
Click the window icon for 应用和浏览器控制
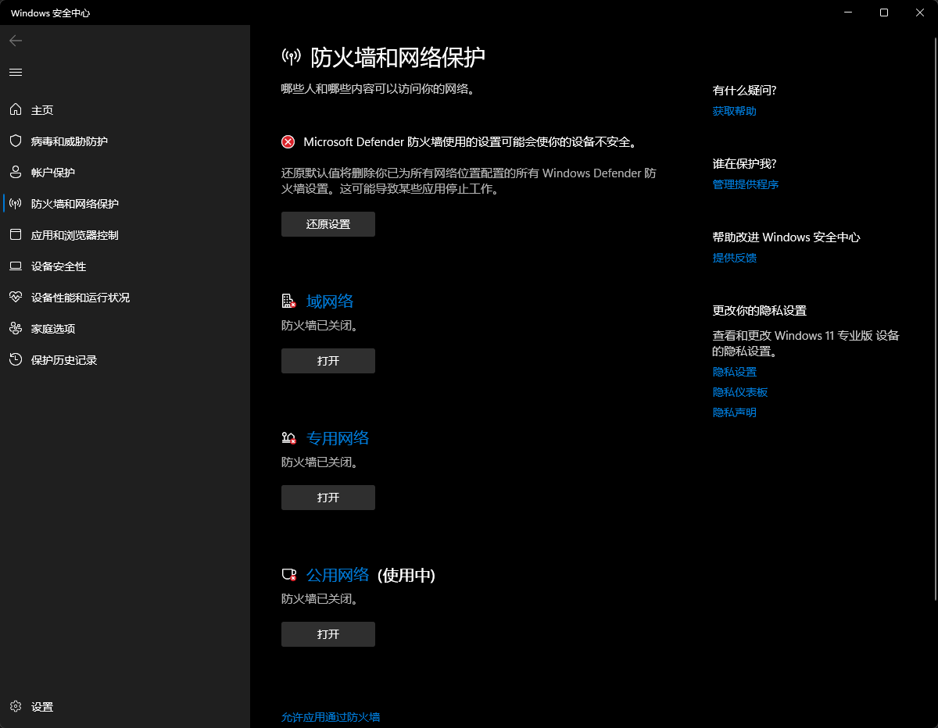16,235
